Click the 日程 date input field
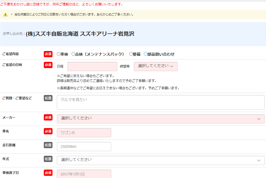Screen dimensions: 266x178 92,66
